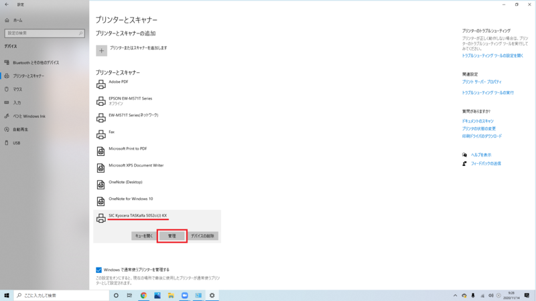Image resolution: width=536 pixels, height=301 pixels.
Task: Click the キューを開く button
Action: (144, 236)
